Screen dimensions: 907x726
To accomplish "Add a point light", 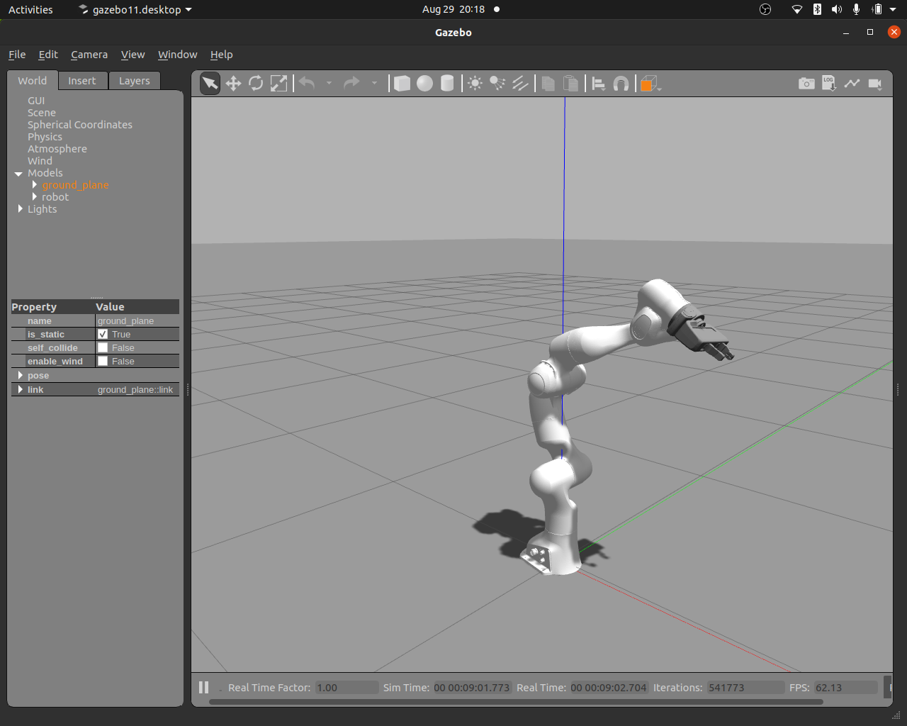I will tap(475, 84).
